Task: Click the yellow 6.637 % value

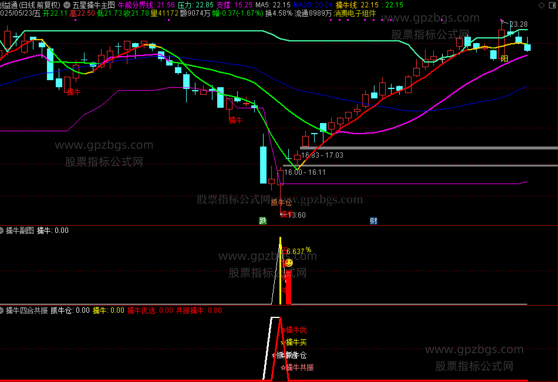Action: click(x=299, y=251)
